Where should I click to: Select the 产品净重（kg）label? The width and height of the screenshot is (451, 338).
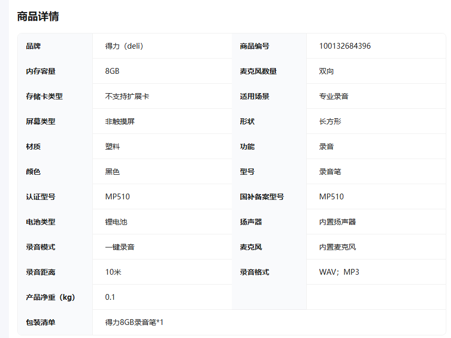[50, 297]
